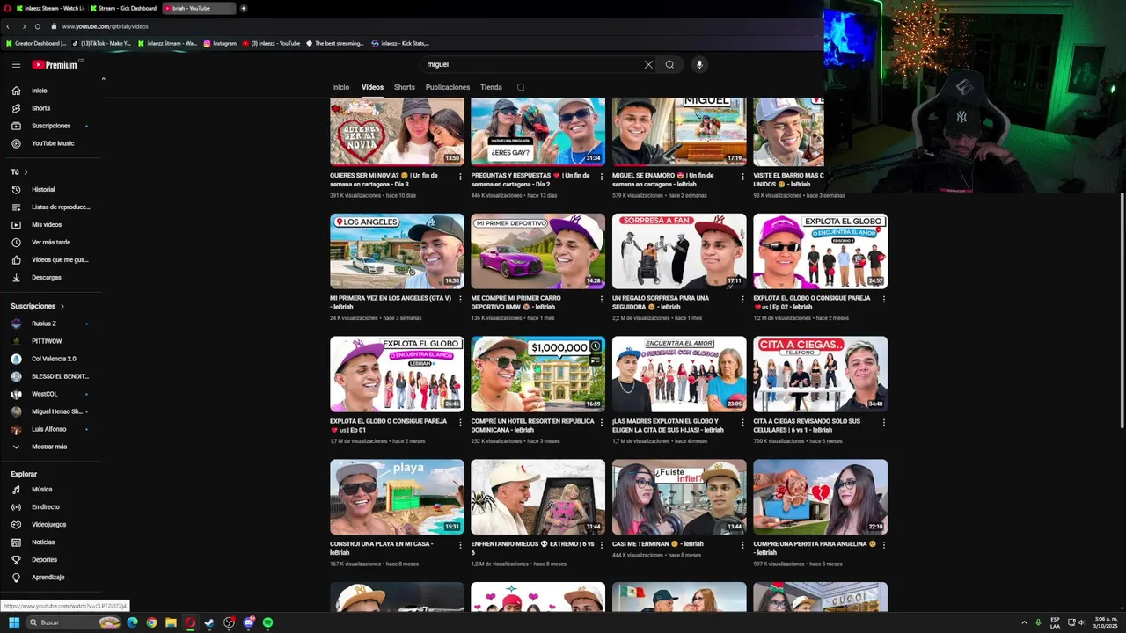The image size is (1126, 633).
Task: Open Creator Dashboard bookmark
Action: [x=36, y=43]
